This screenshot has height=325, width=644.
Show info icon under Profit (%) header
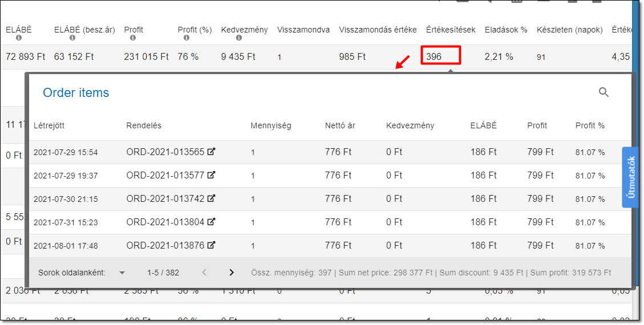[187, 38]
